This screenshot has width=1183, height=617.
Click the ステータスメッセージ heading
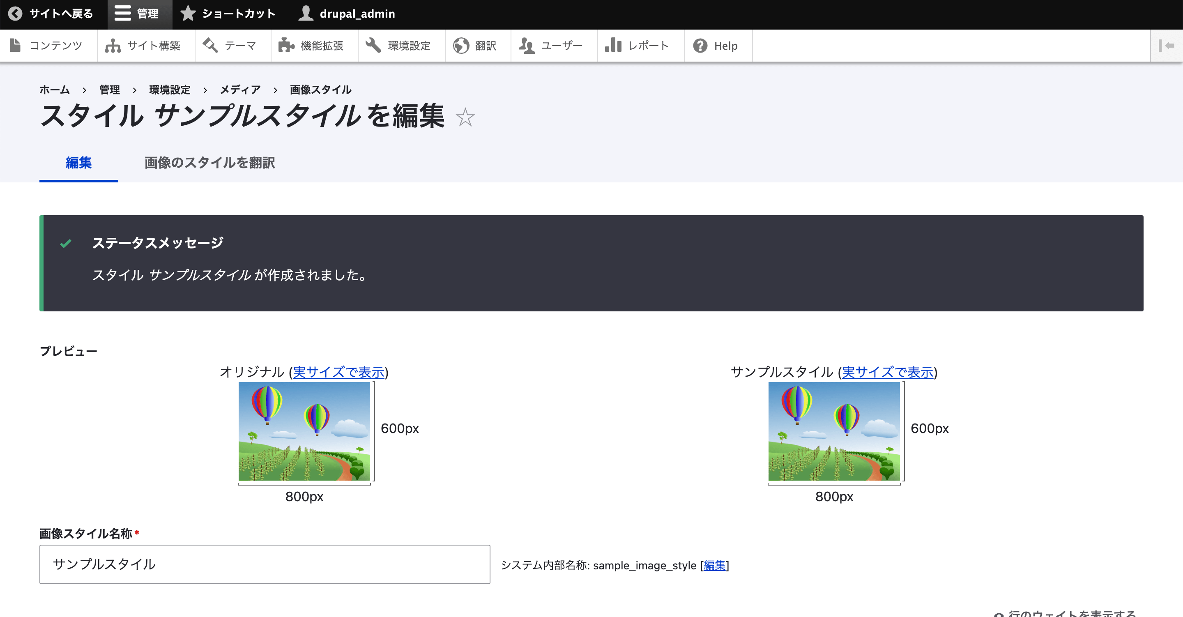[158, 243]
